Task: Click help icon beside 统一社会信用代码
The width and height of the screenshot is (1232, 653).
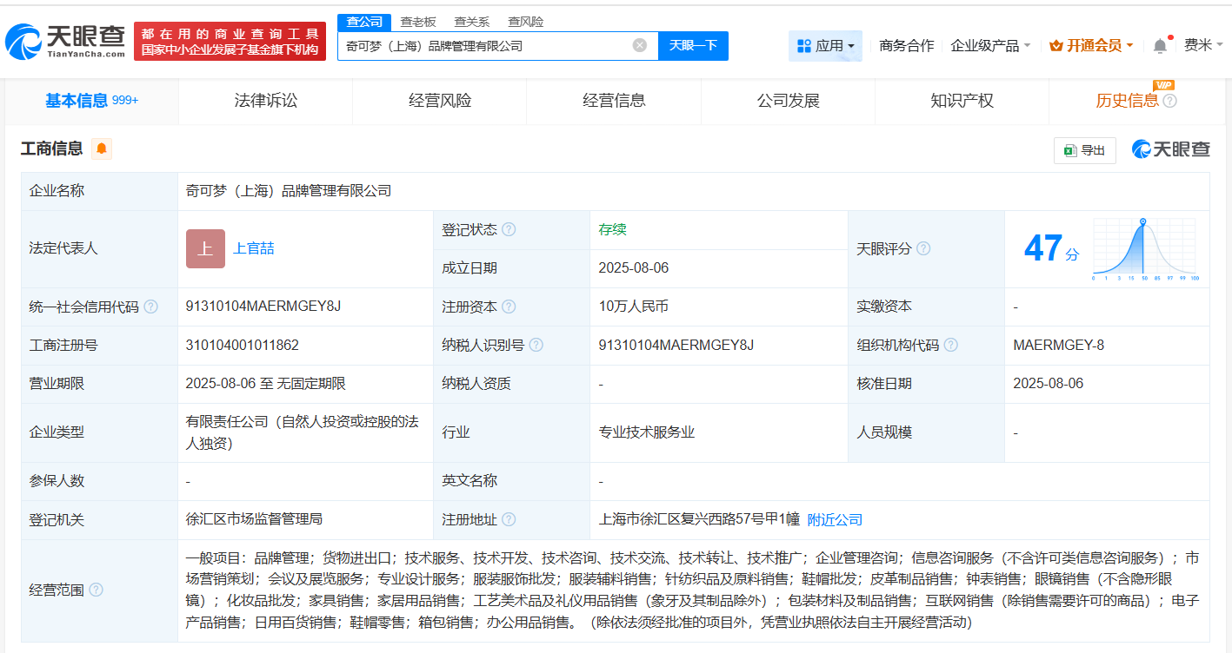Action: [x=151, y=307]
